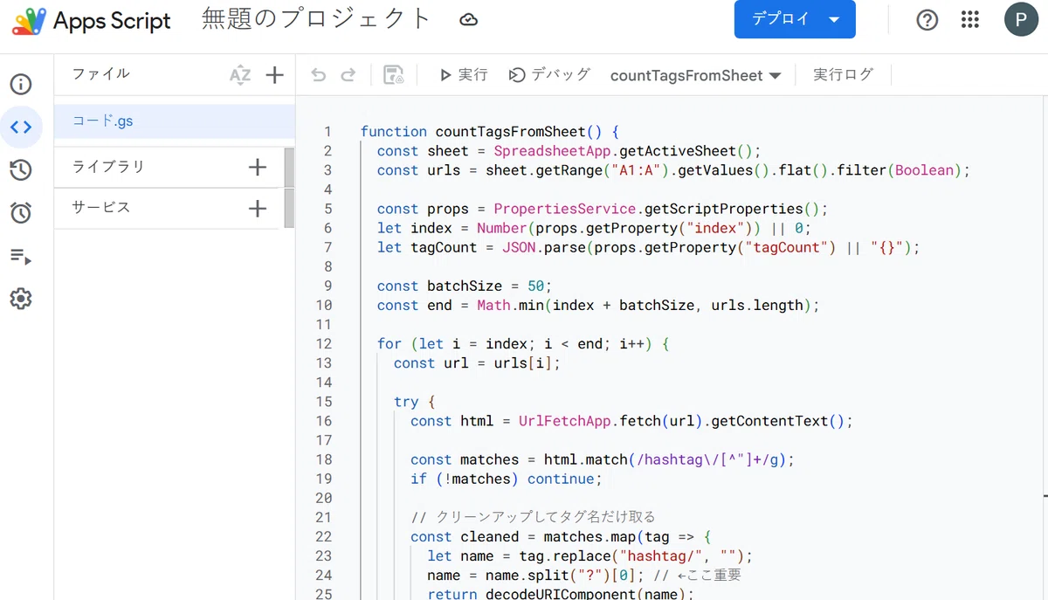The image size is (1048, 600).
Task: Open Project Settings gear icon
Action: point(21,299)
